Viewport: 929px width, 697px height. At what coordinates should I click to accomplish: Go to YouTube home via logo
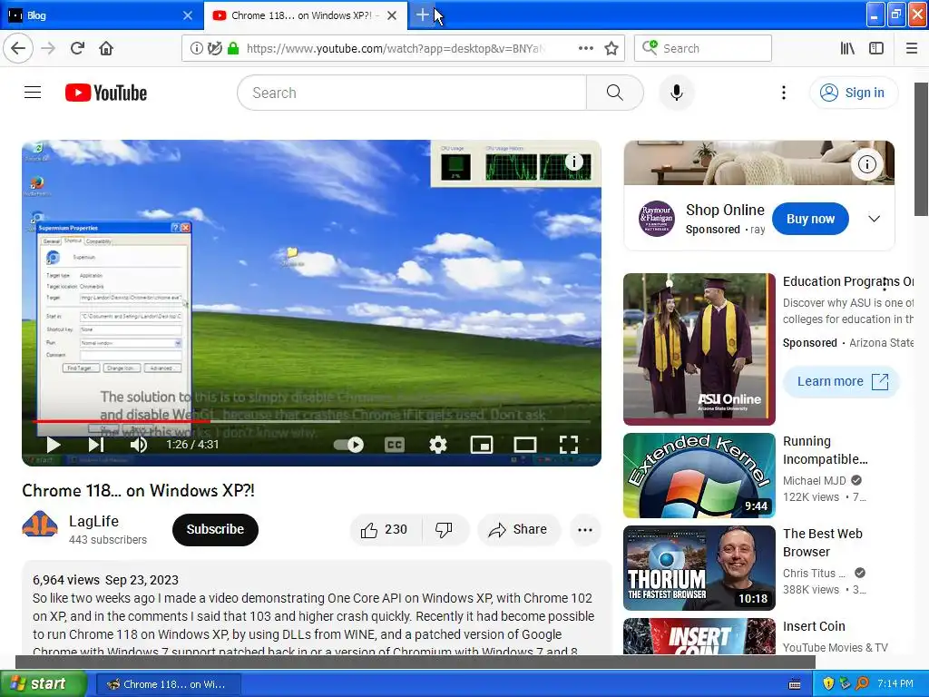pyautogui.click(x=106, y=93)
